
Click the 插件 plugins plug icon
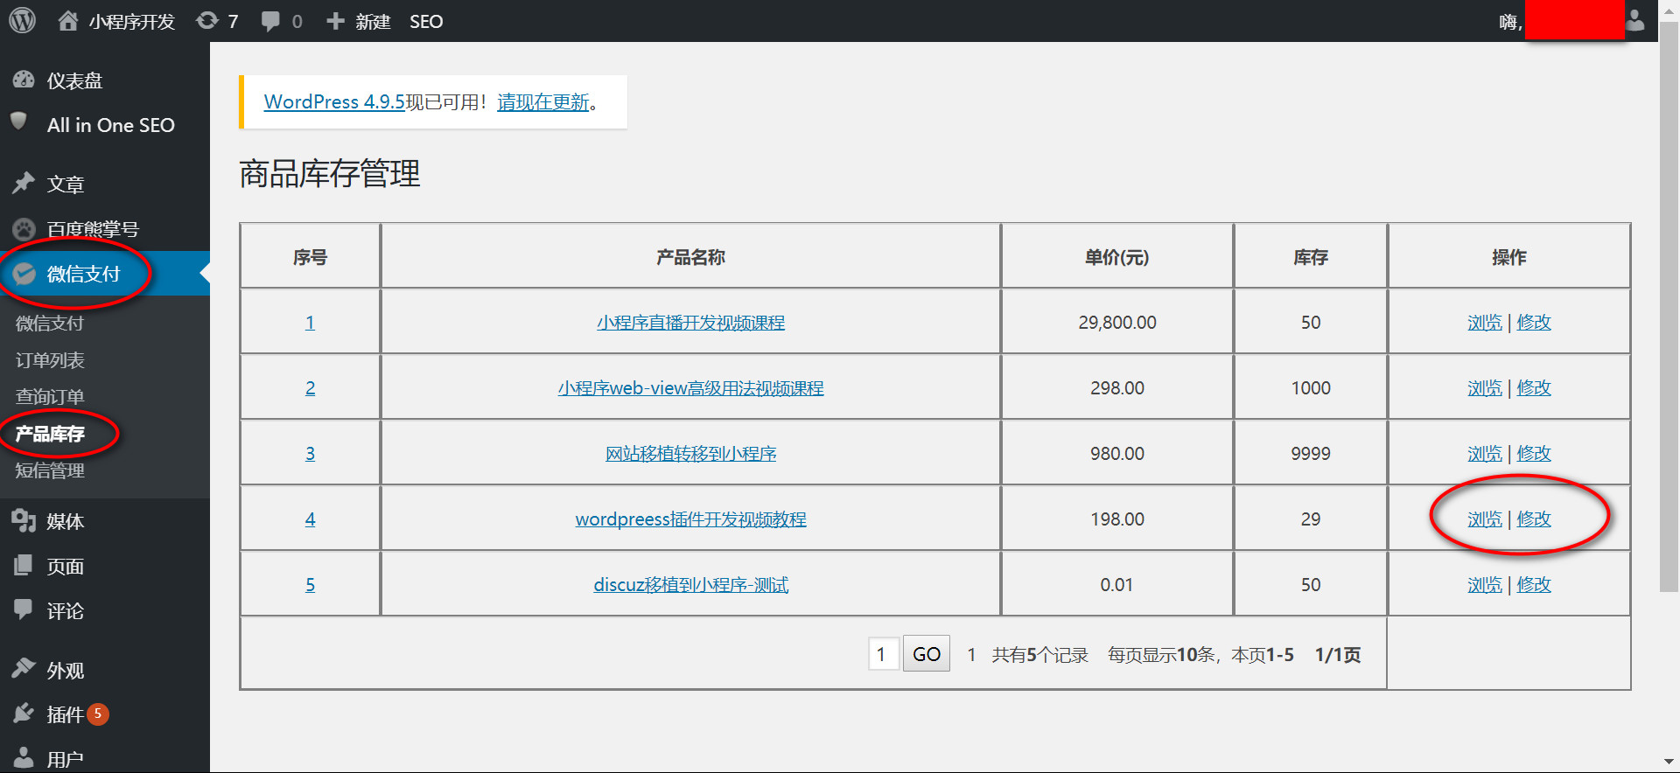pos(24,714)
